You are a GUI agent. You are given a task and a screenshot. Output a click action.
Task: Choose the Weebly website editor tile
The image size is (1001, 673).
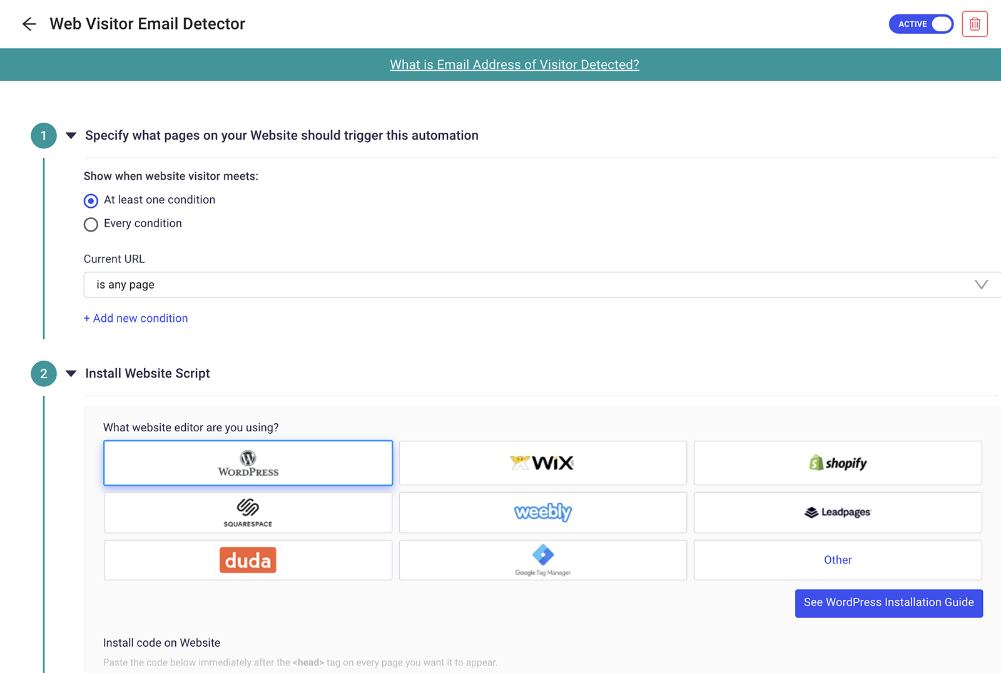[x=543, y=513]
